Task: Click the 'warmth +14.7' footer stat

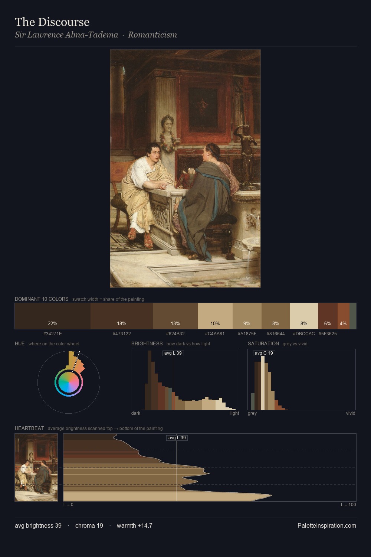Action: (135, 526)
